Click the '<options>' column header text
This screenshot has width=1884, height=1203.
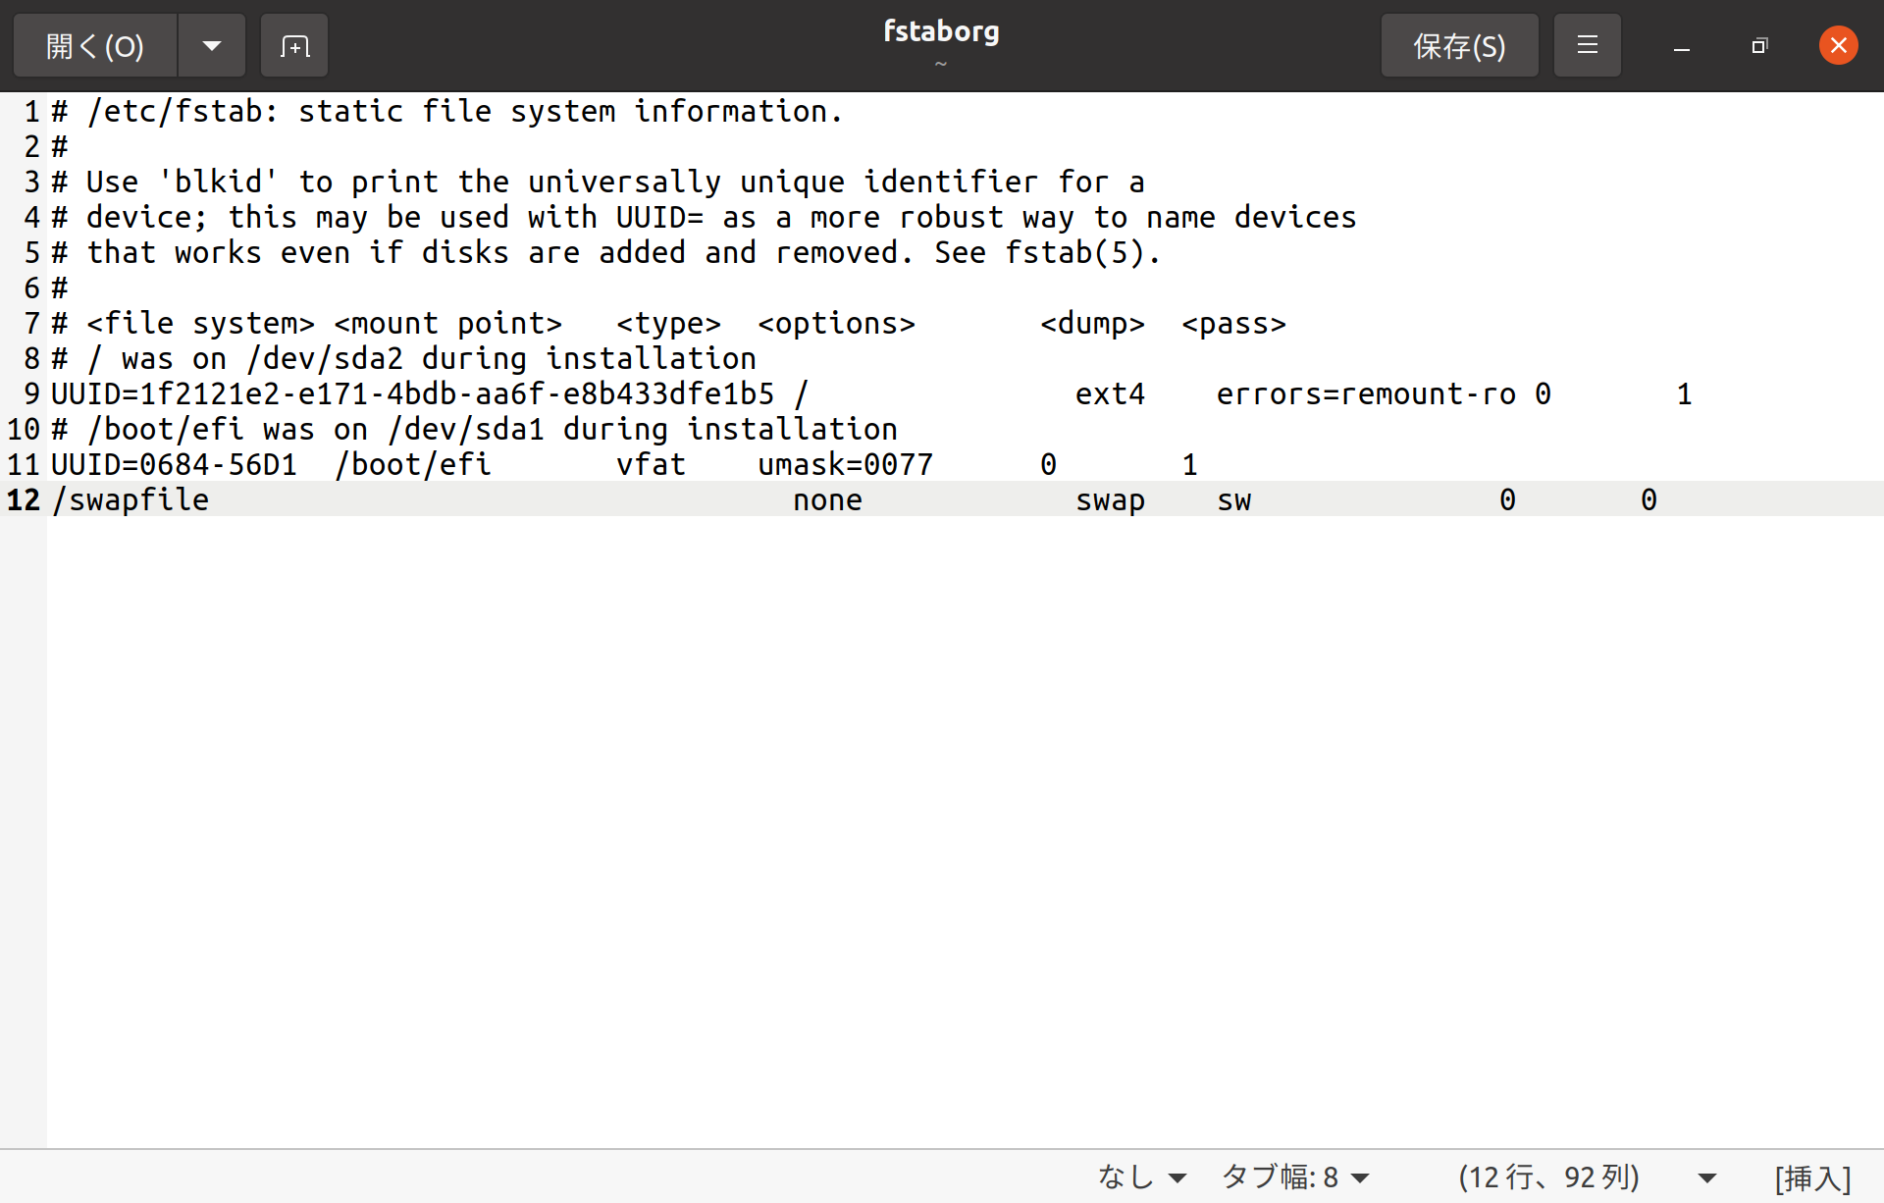(x=836, y=323)
